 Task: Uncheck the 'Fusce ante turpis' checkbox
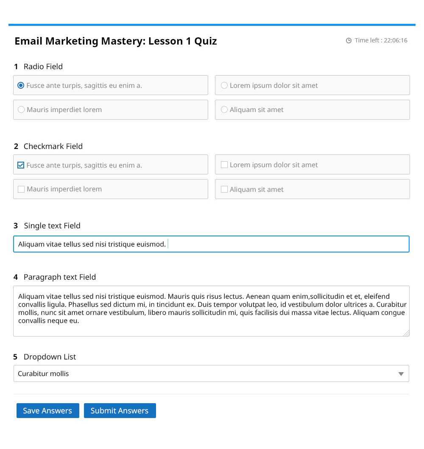coord(21,165)
